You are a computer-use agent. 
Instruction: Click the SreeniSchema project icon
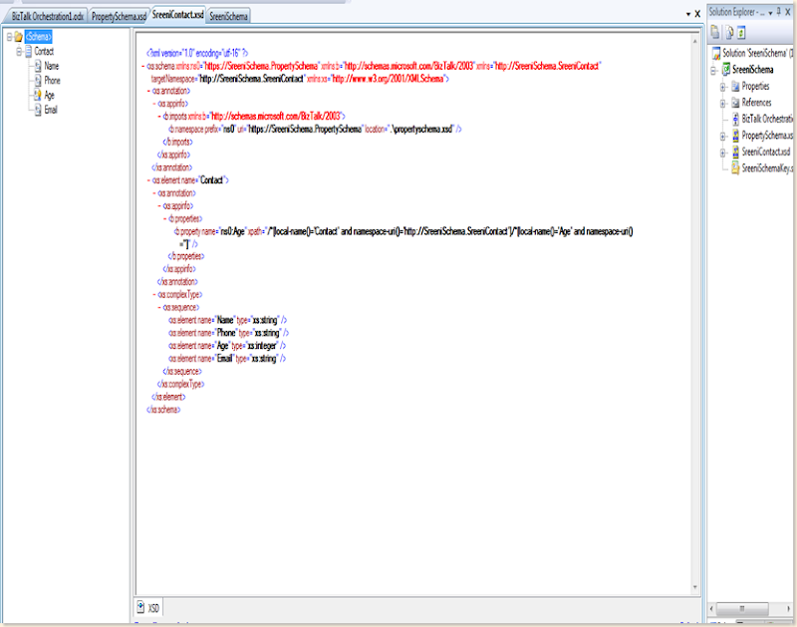(x=726, y=70)
